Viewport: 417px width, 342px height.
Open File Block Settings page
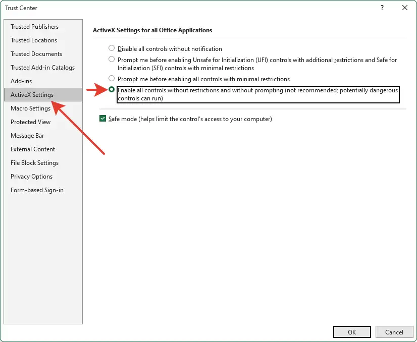(x=34, y=162)
